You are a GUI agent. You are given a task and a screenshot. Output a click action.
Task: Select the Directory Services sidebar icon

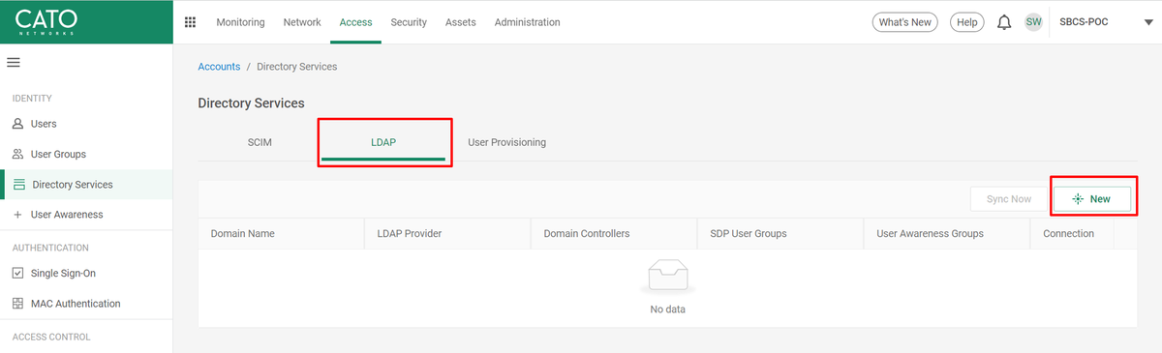tap(19, 185)
